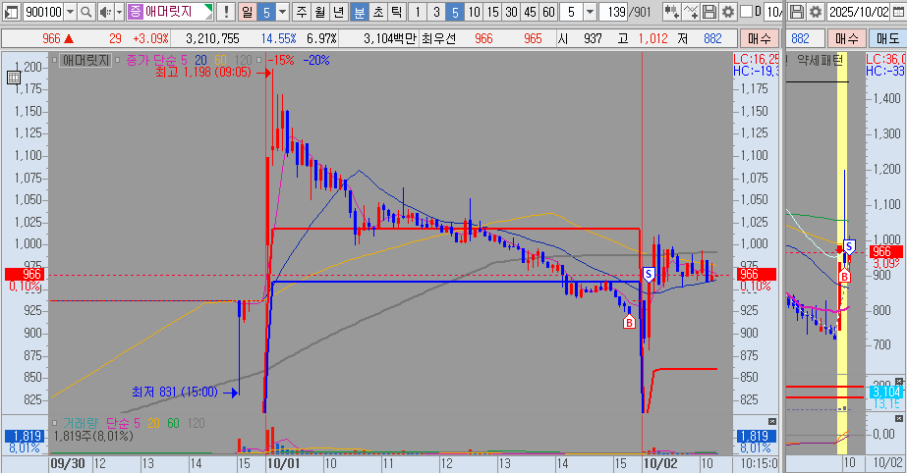
Task: Select the 30 minute interval
Action: tap(511, 12)
